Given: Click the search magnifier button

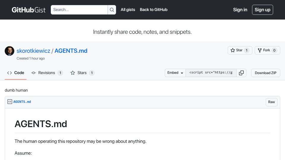Looking at the screenshot, I should coord(112,10).
